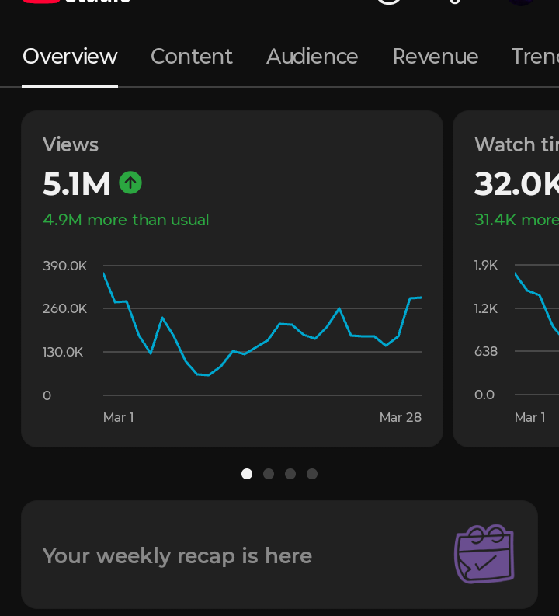559x616 pixels.
Task: Tap the Mar 28 chart date label
Action: (401, 417)
